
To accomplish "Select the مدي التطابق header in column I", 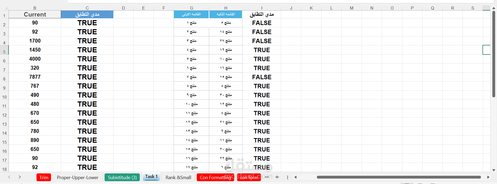I will pos(262,14).
